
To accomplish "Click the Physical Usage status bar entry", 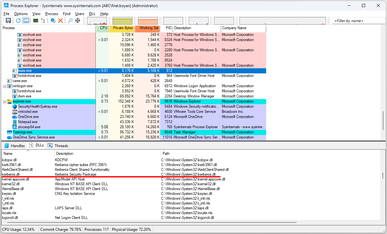I will (131, 230).
